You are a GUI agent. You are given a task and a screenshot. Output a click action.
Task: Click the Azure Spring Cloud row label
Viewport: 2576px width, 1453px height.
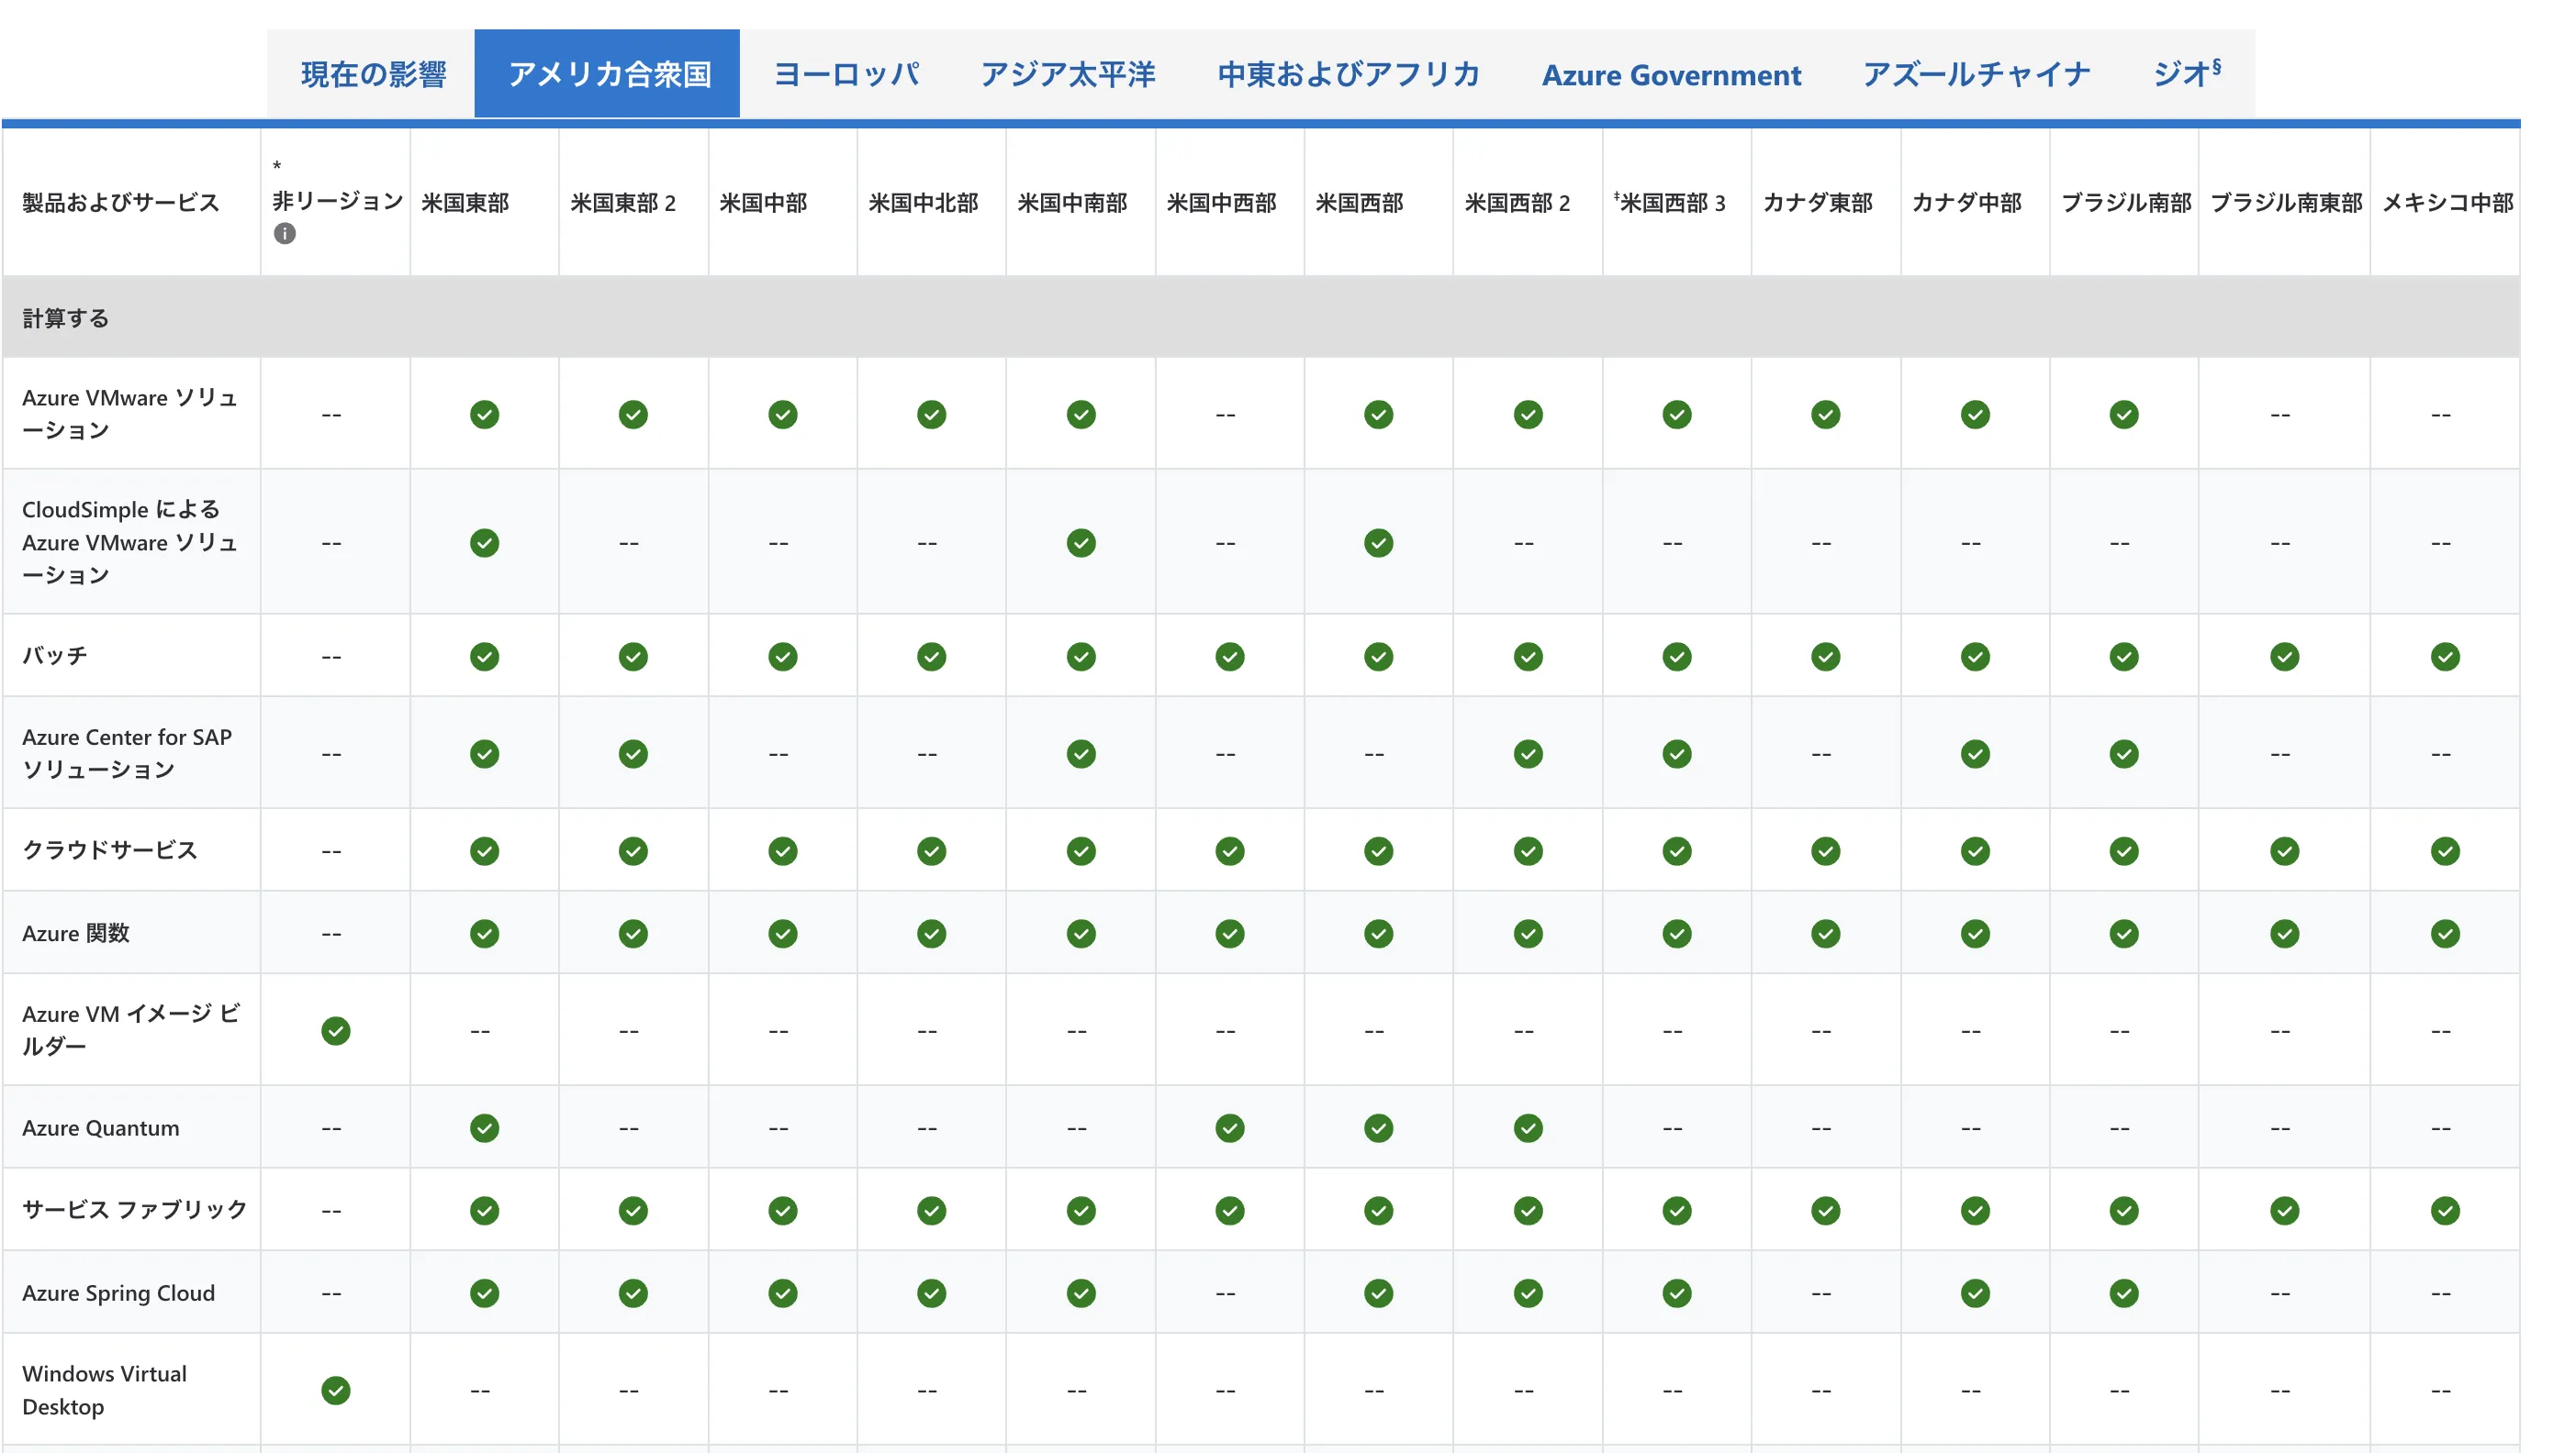[x=119, y=1293]
